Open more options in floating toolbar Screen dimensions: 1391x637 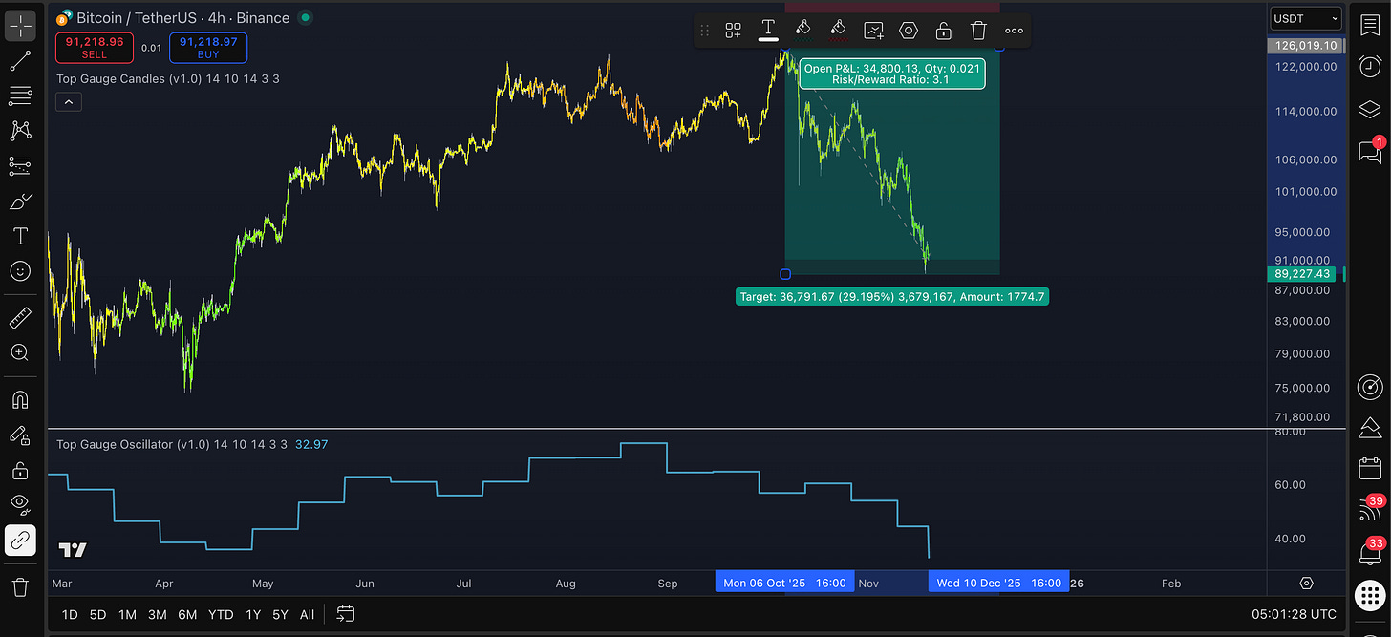[x=1014, y=31]
